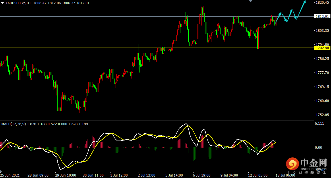Click the yellow 1792.90 price level label

click(x=322, y=48)
